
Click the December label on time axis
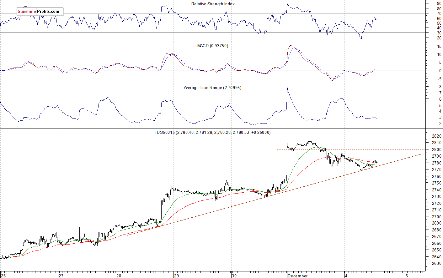[298, 276]
